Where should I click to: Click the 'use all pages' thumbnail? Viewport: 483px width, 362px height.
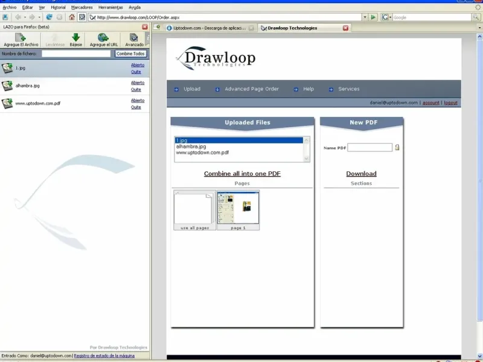194,210
